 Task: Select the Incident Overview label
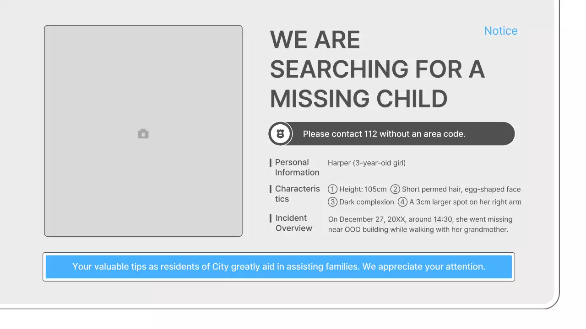click(x=293, y=223)
